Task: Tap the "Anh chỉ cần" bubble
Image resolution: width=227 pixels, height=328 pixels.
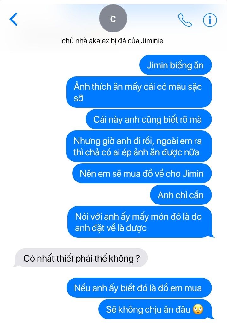Action: 181,195
